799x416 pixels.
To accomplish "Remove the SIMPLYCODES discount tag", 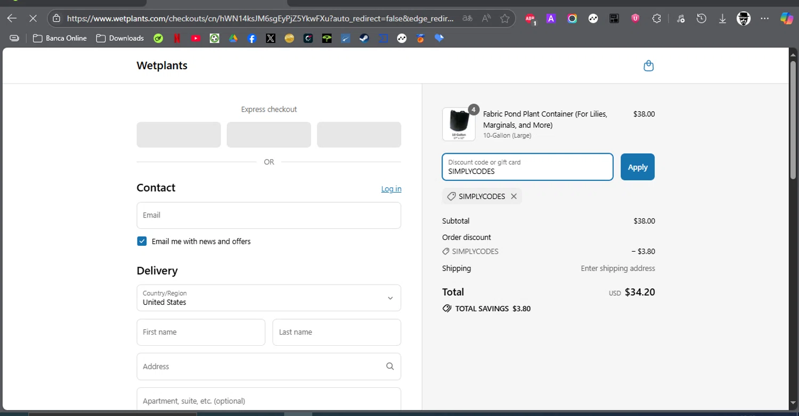I will pos(513,196).
